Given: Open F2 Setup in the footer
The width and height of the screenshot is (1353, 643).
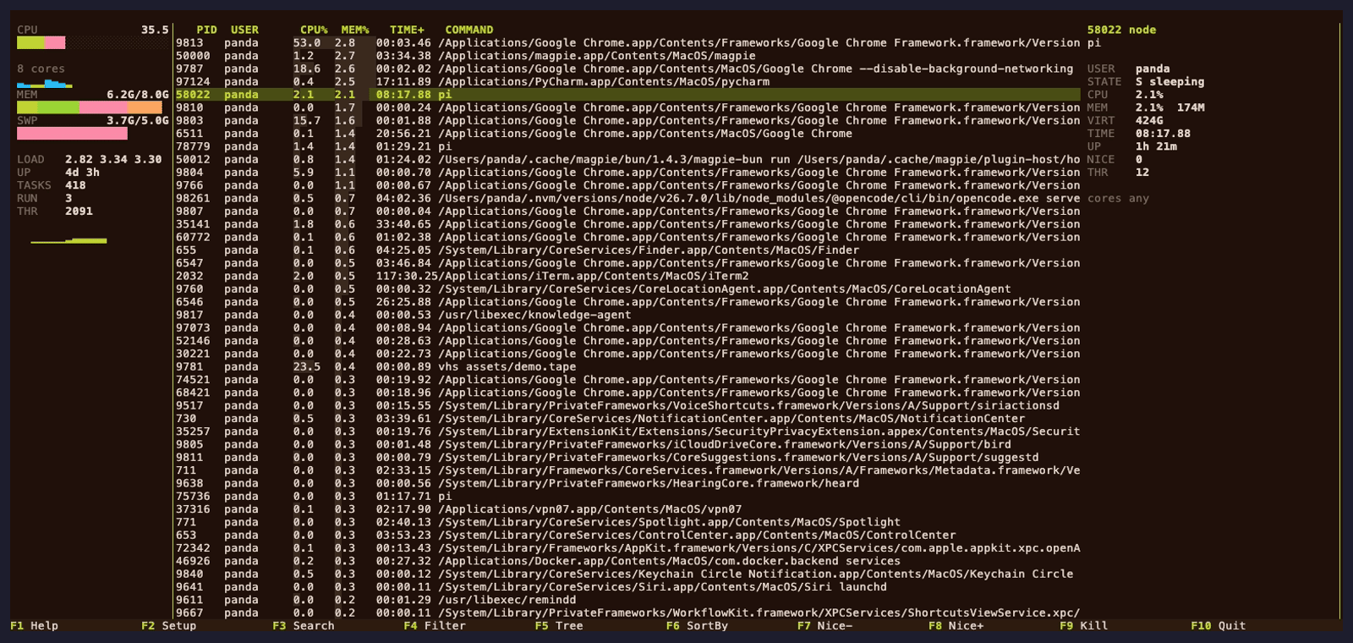Looking at the screenshot, I should [168, 626].
